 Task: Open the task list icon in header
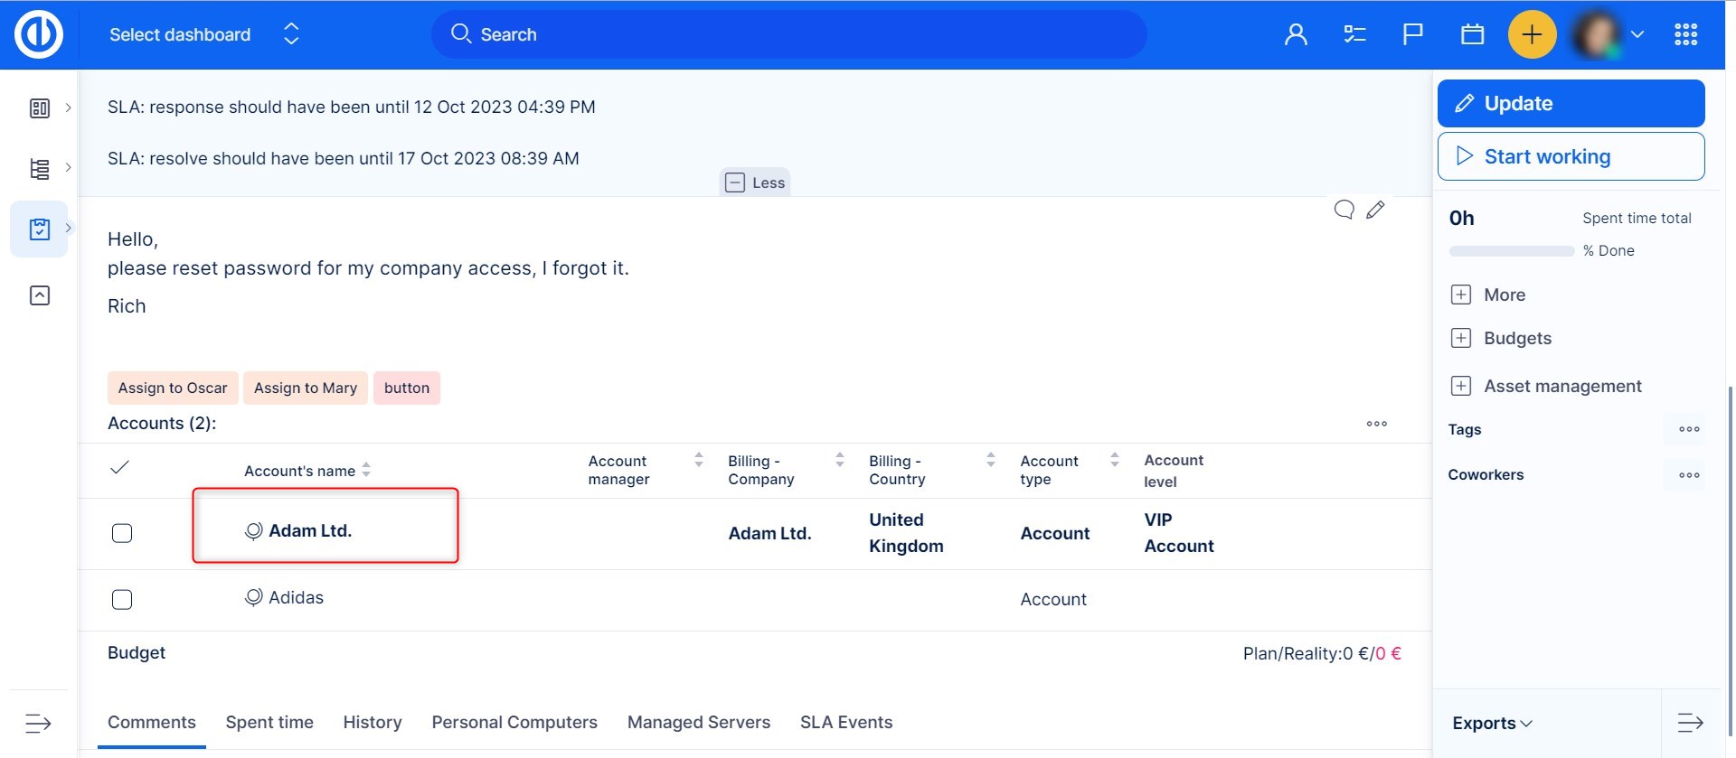(1354, 34)
